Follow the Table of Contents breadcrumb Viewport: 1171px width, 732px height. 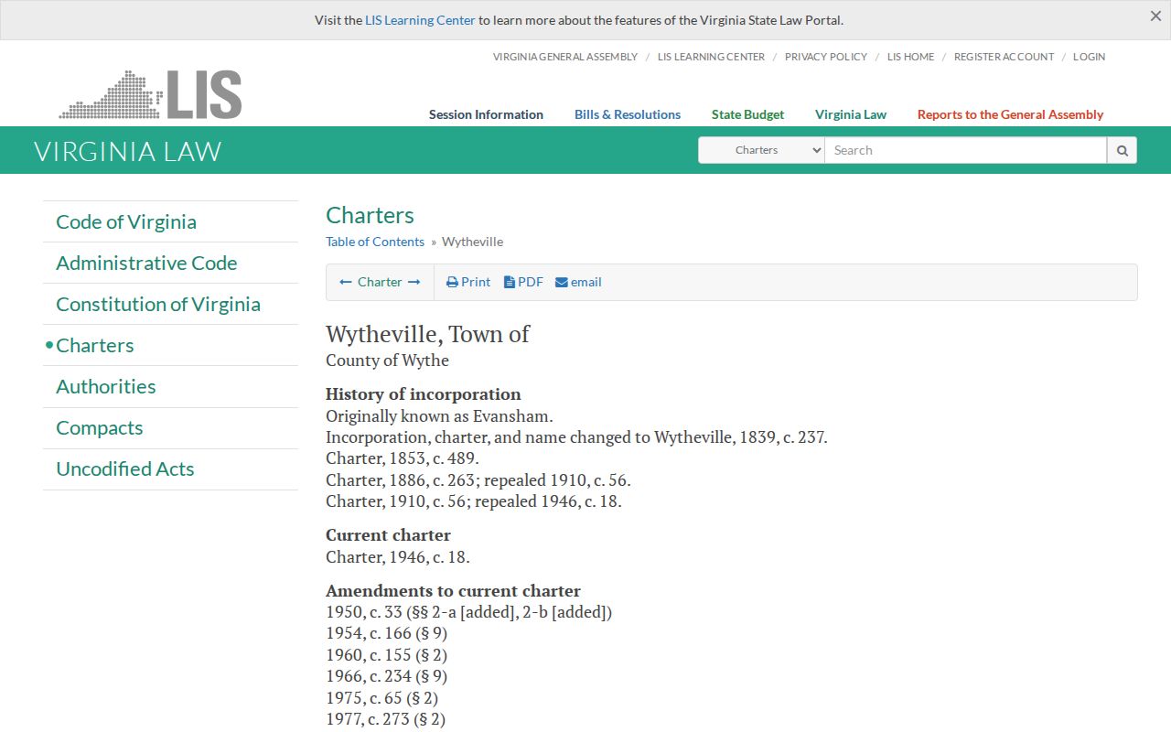tap(375, 242)
